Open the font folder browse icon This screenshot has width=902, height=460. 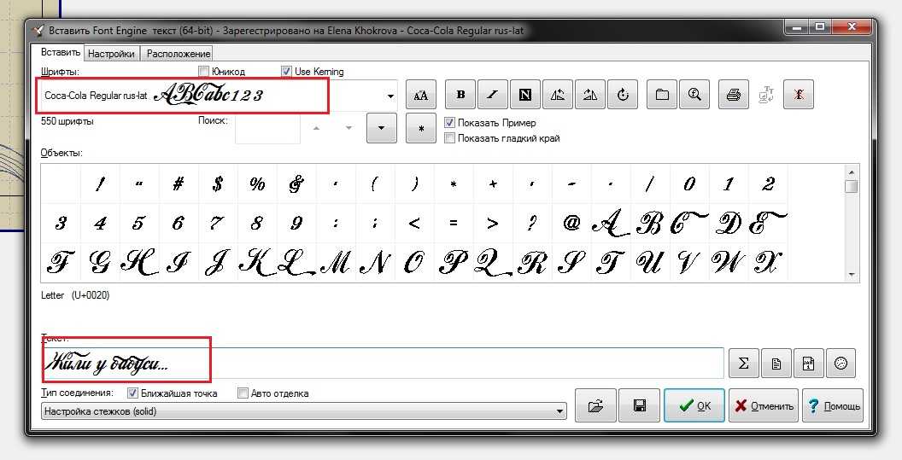662,95
